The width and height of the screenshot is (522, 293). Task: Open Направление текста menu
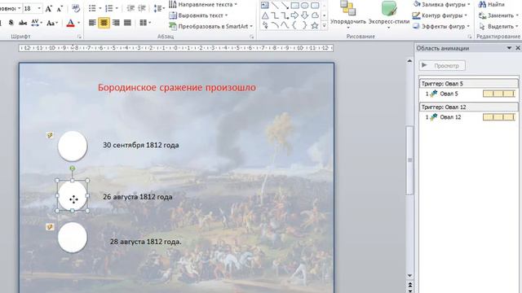pyautogui.click(x=203, y=5)
